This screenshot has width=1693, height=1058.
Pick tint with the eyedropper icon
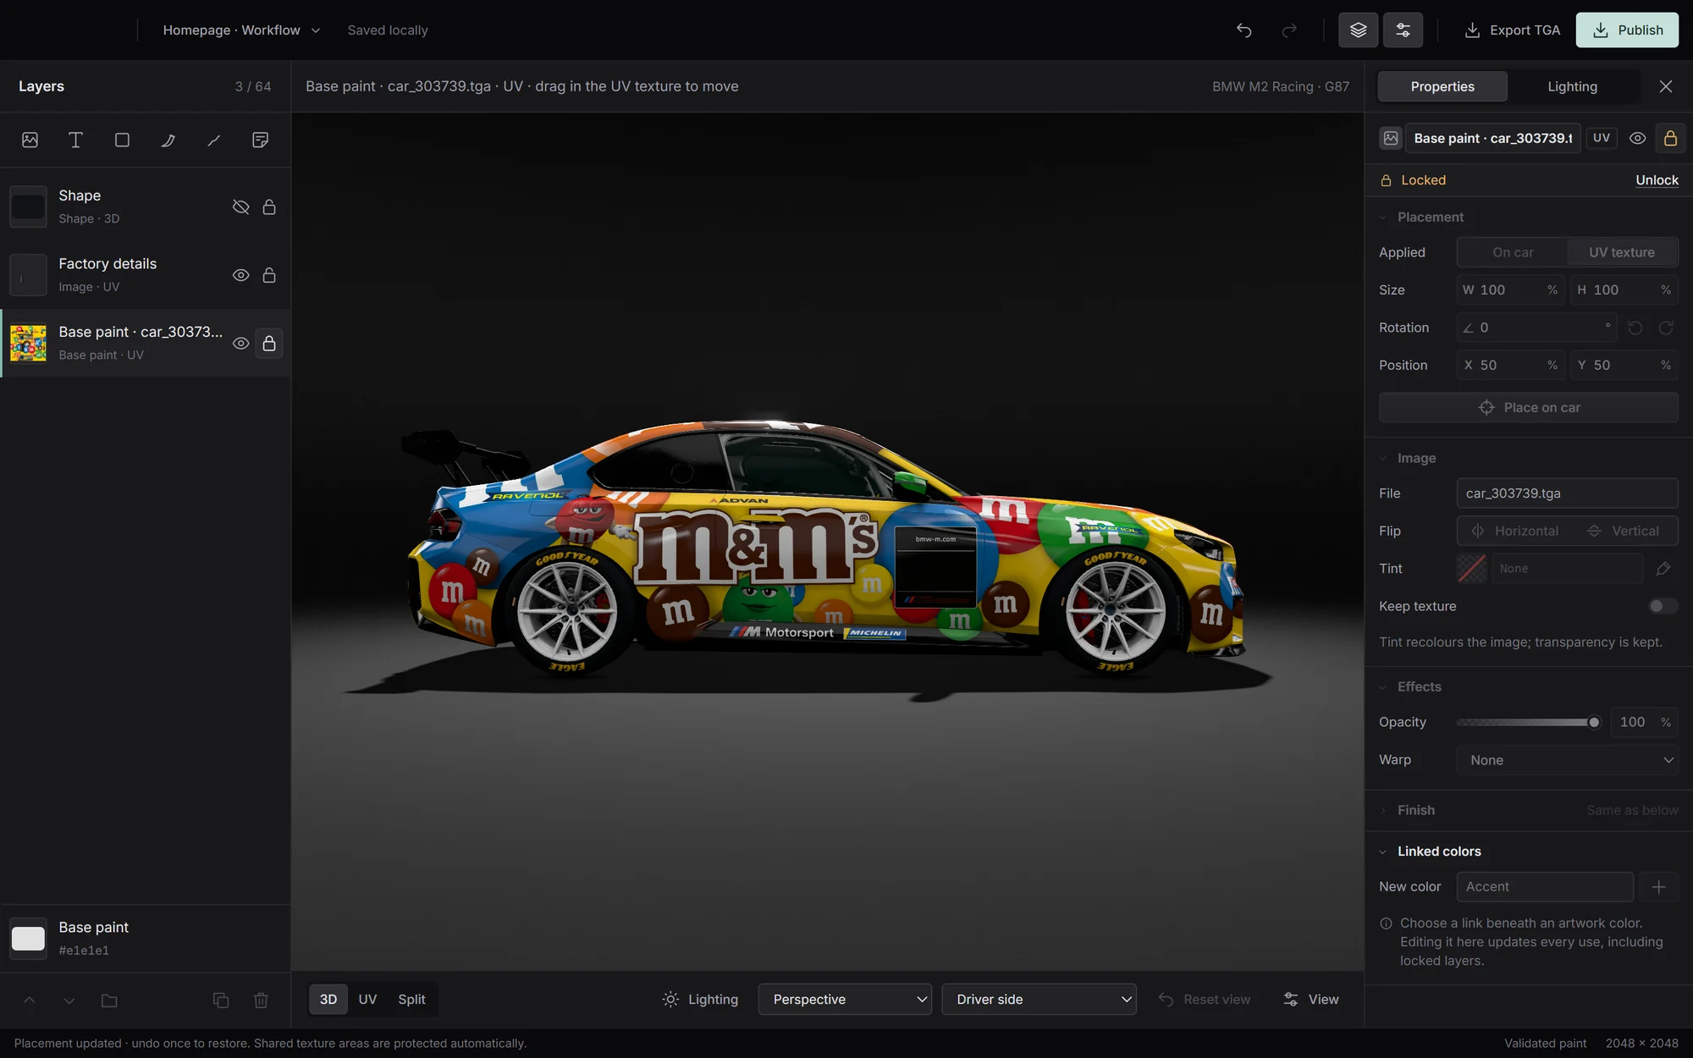tap(1663, 569)
